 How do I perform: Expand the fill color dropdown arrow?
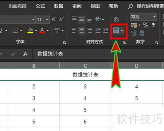[36, 31]
